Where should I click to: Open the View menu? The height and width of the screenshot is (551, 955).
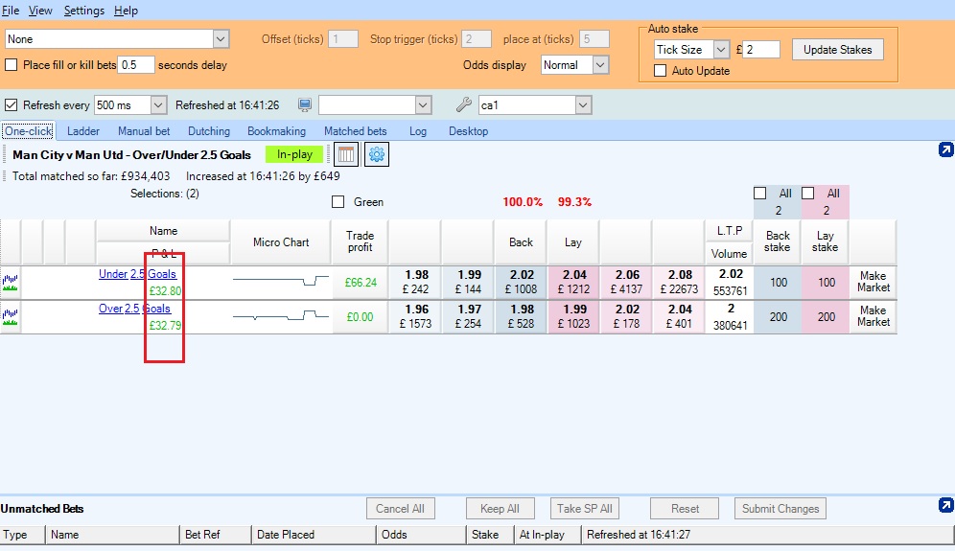(x=40, y=11)
